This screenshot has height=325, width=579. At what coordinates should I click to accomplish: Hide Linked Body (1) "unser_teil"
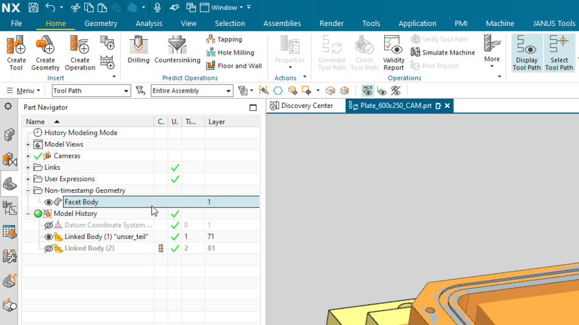(x=49, y=236)
